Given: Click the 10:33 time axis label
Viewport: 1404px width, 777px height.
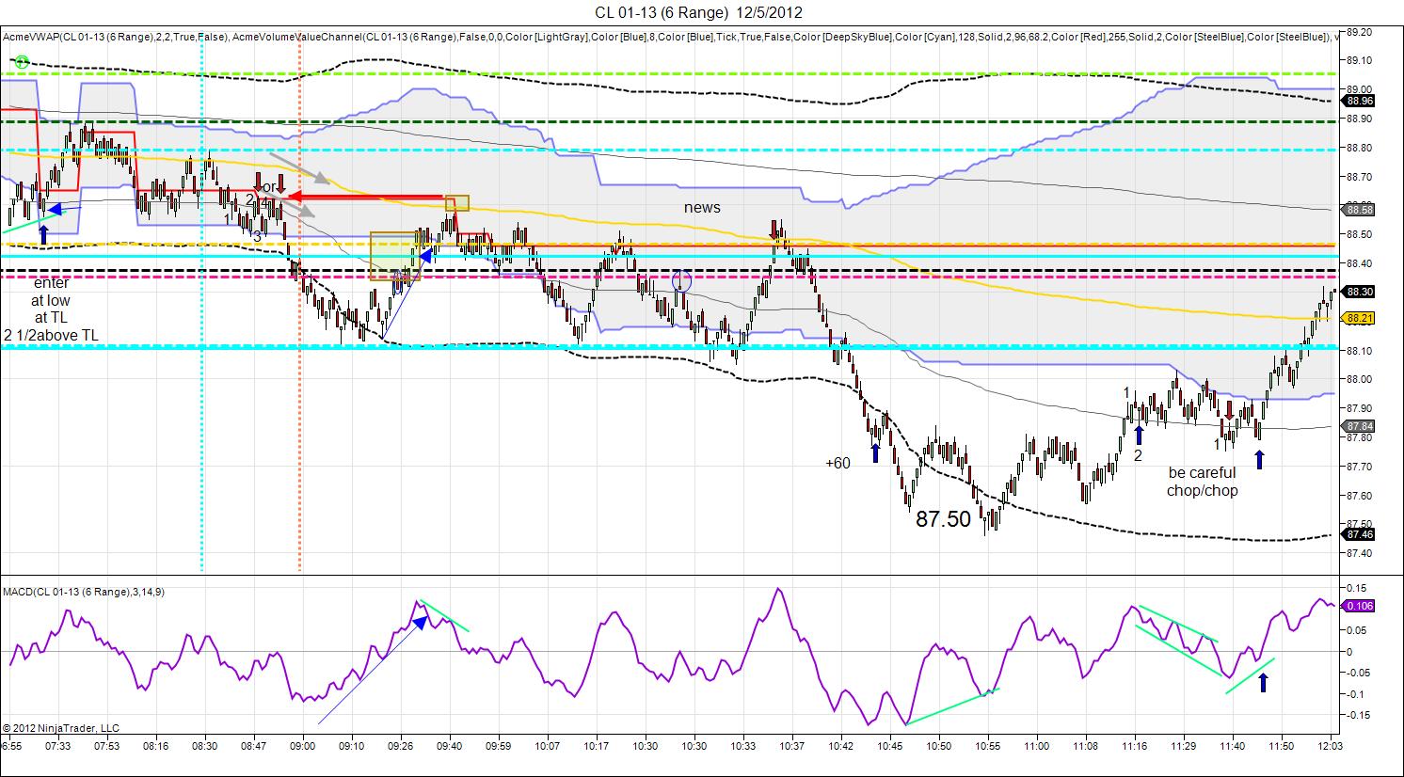Looking at the screenshot, I should point(742,746).
